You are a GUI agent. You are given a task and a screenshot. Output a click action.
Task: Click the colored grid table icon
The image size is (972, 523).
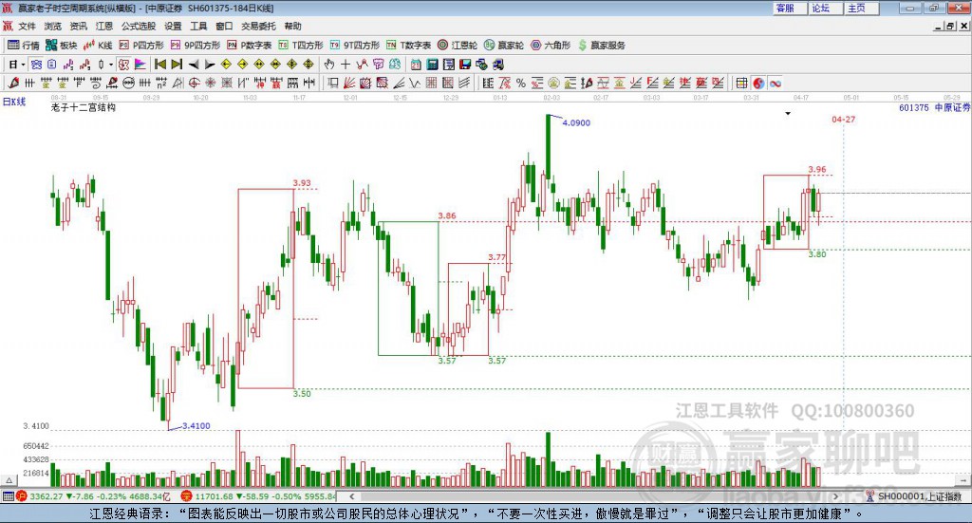[741, 83]
